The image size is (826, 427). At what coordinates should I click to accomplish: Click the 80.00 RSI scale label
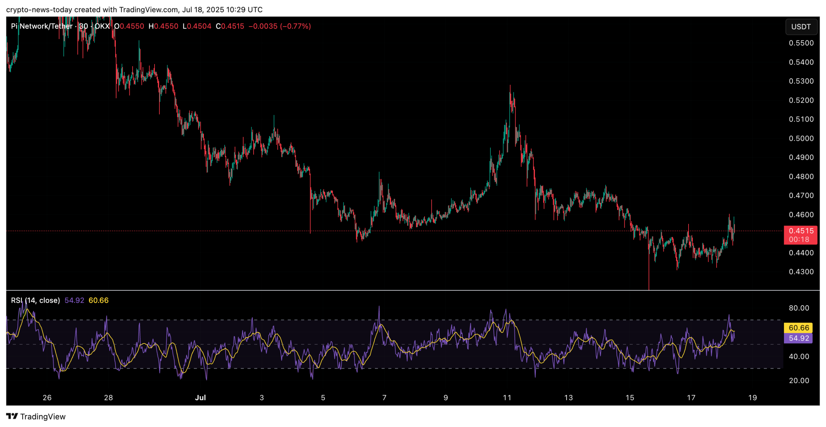(799, 308)
